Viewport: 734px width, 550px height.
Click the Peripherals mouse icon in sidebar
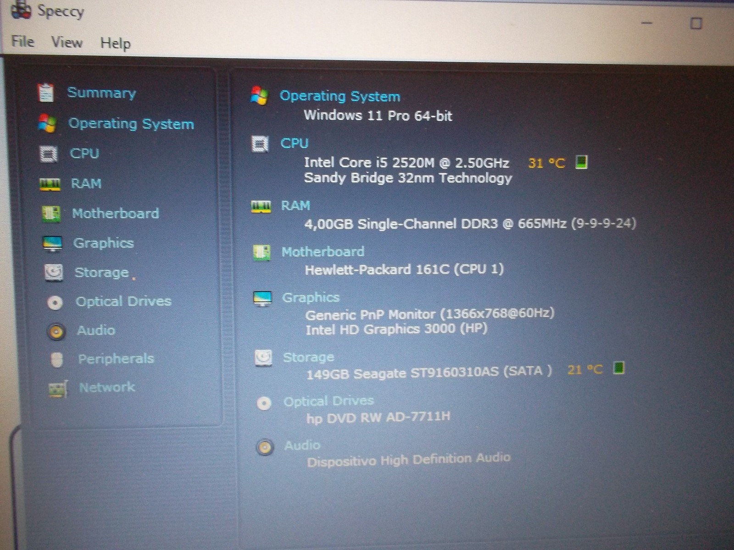click(x=57, y=360)
